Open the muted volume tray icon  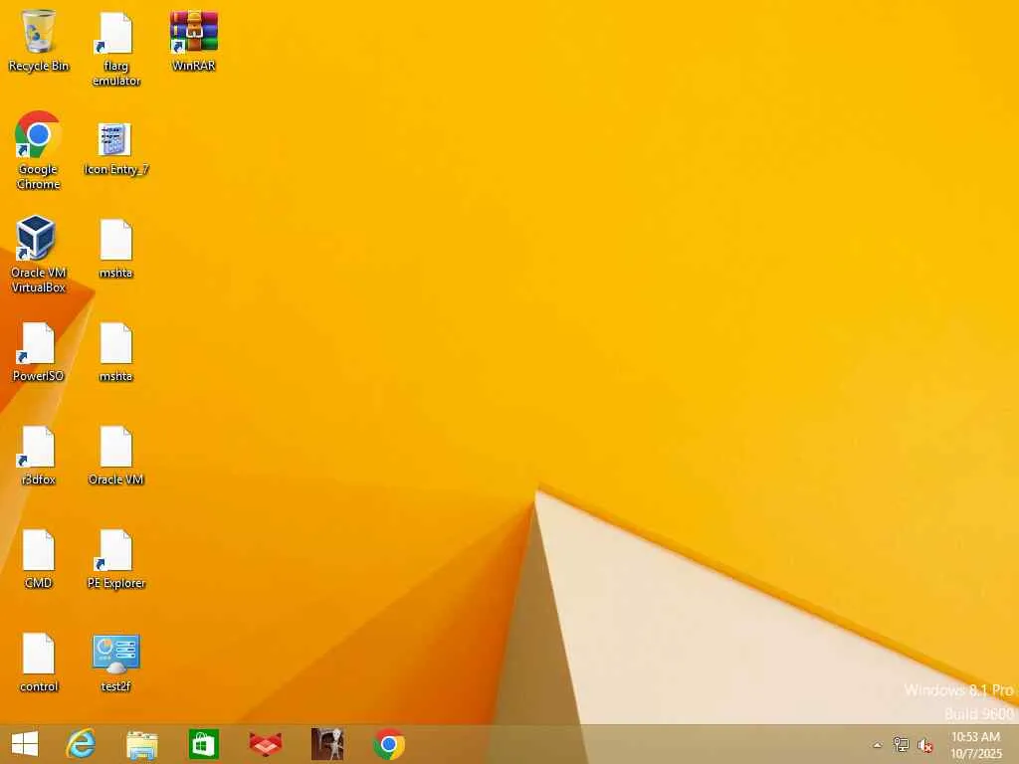tap(925, 745)
